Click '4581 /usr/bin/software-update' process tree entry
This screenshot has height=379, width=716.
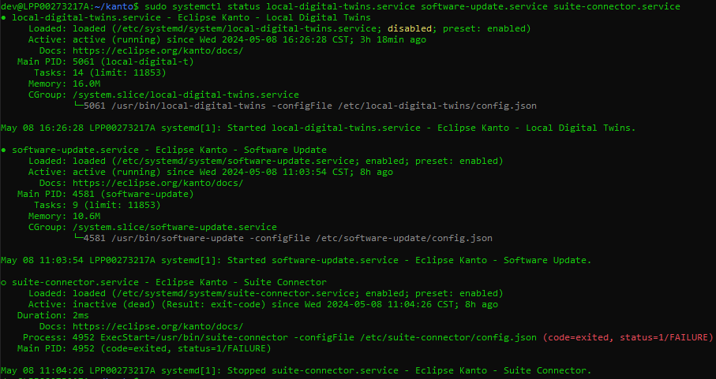(x=163, y=238)
